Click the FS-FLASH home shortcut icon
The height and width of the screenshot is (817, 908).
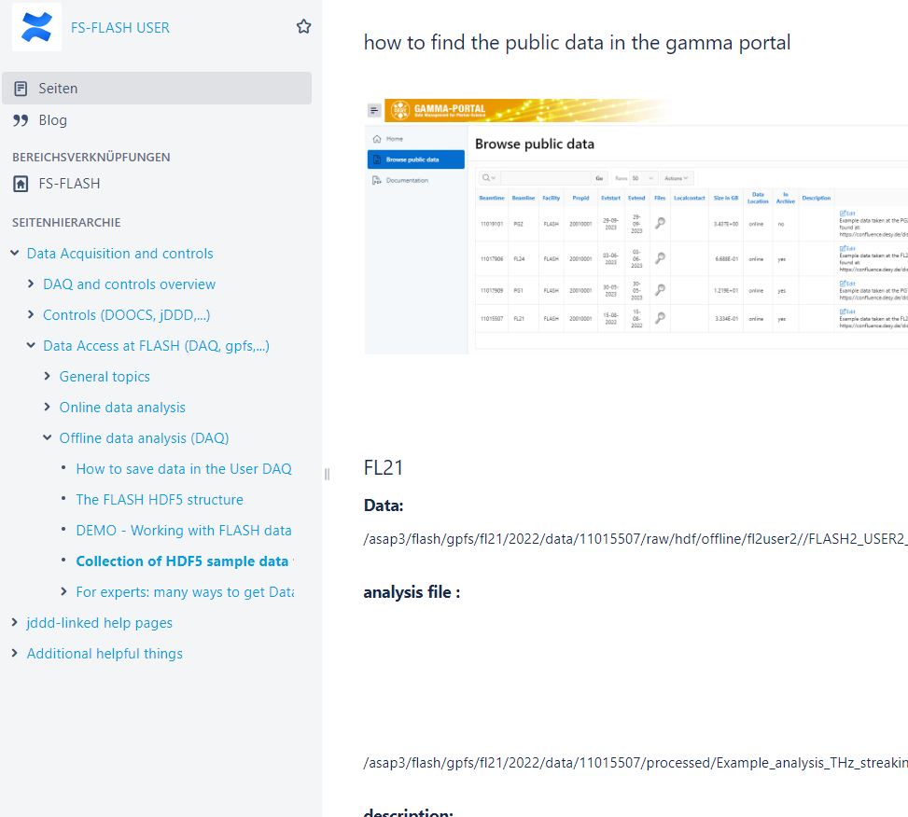(21, 184)
